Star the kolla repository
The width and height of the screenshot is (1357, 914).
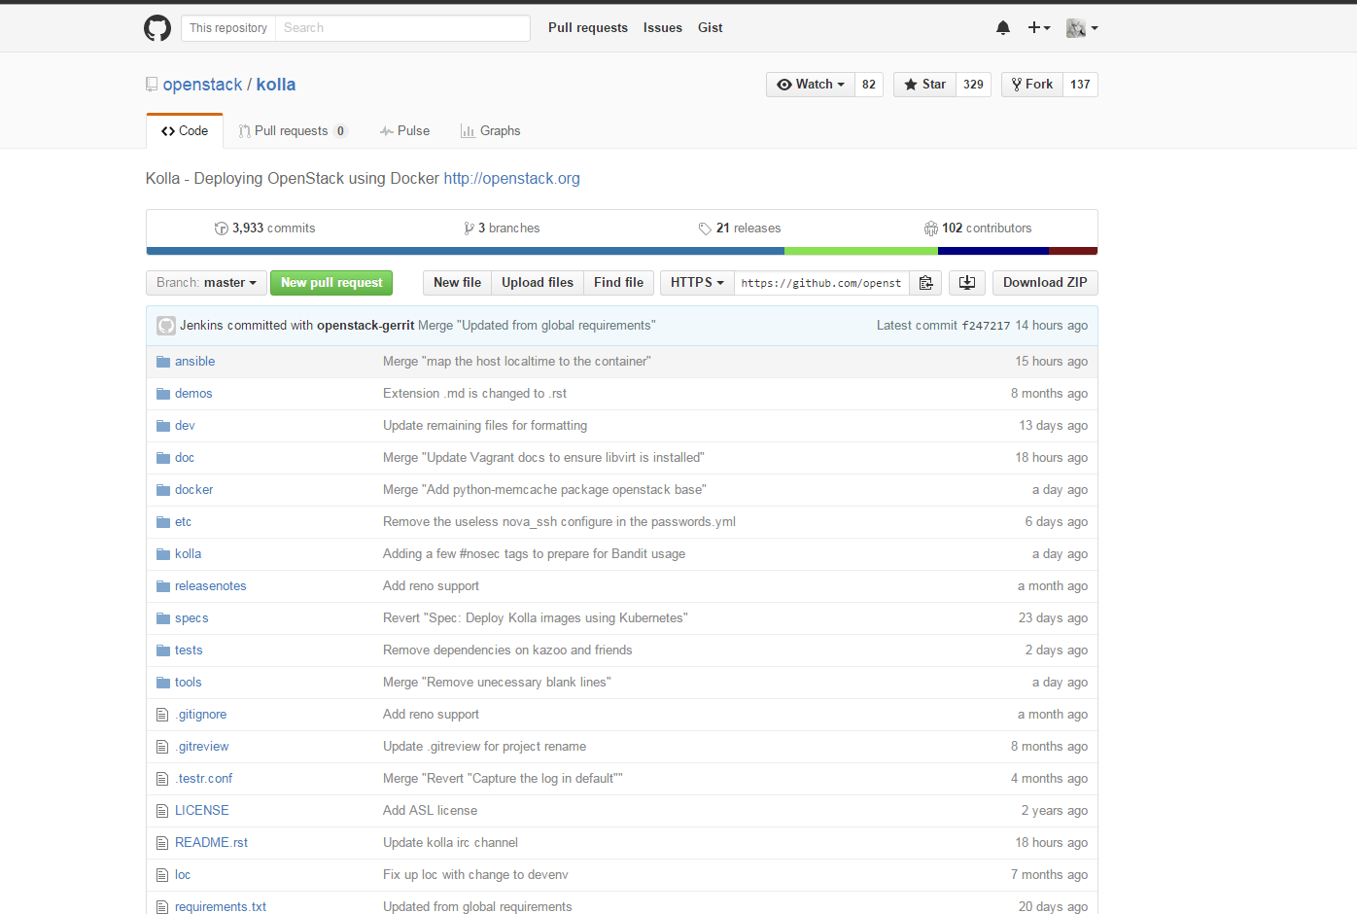point(924,85)
